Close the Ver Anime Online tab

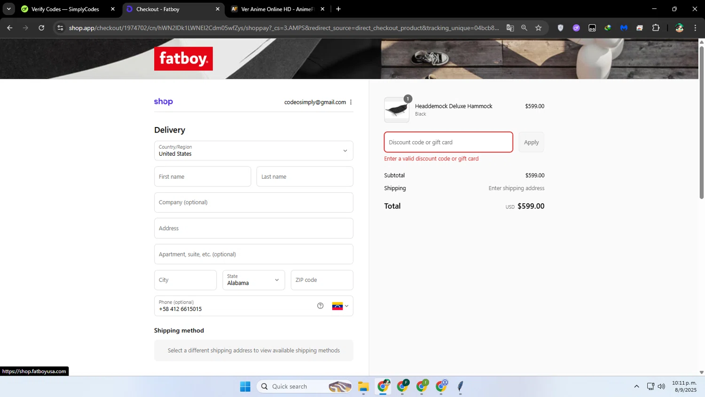pyautogui.click(x=322, y=9)
